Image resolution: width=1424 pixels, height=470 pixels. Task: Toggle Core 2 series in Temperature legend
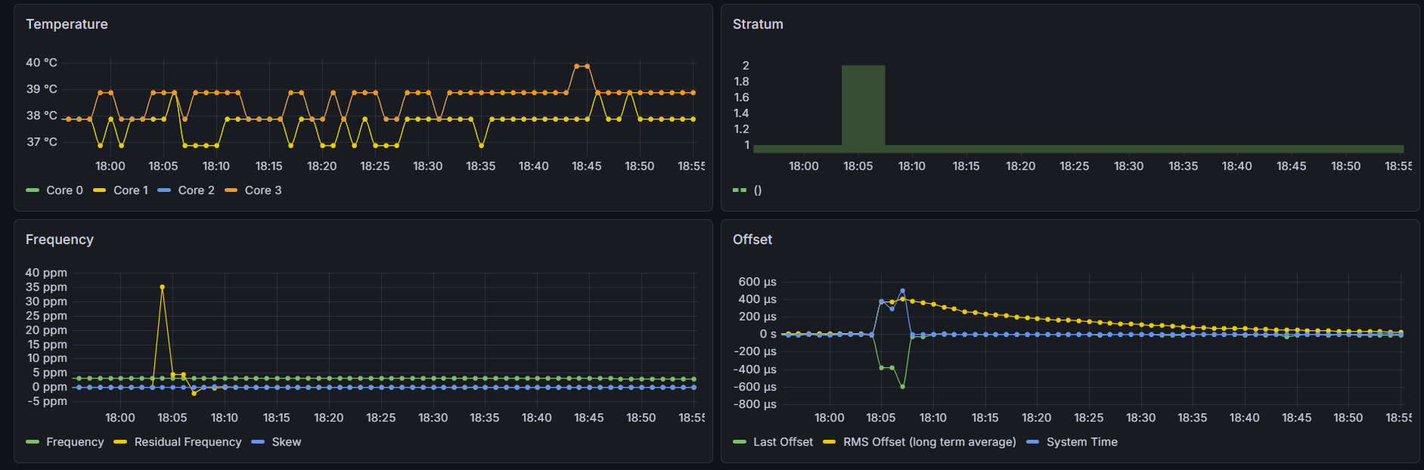coord(196,190)
